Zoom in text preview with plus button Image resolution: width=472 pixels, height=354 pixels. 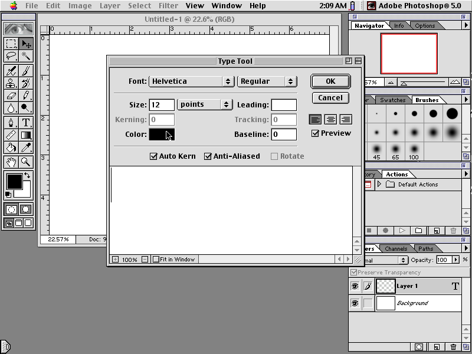pyautogui.click(x=115, y=259)
